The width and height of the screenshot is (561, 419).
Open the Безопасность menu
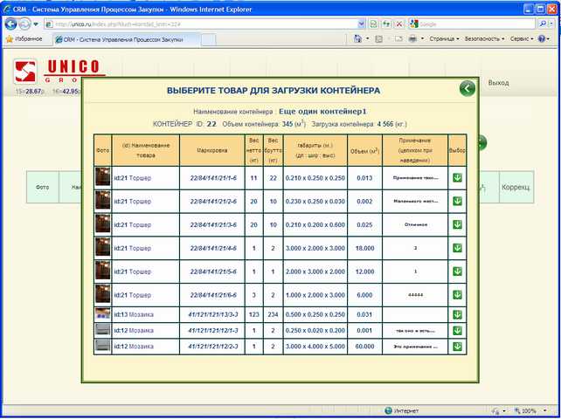click(x=484, y=38)
